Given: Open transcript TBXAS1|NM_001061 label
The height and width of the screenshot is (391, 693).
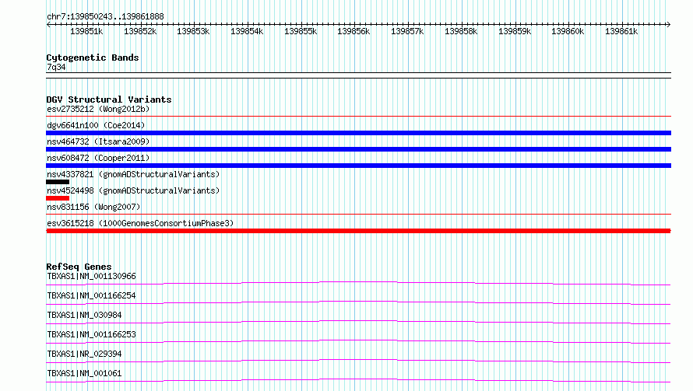Looking at the screenshot, I should (84, 373).
